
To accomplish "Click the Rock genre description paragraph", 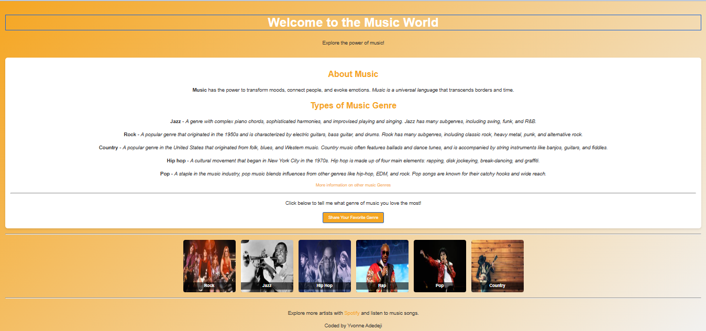I will [x=353, y=134].
